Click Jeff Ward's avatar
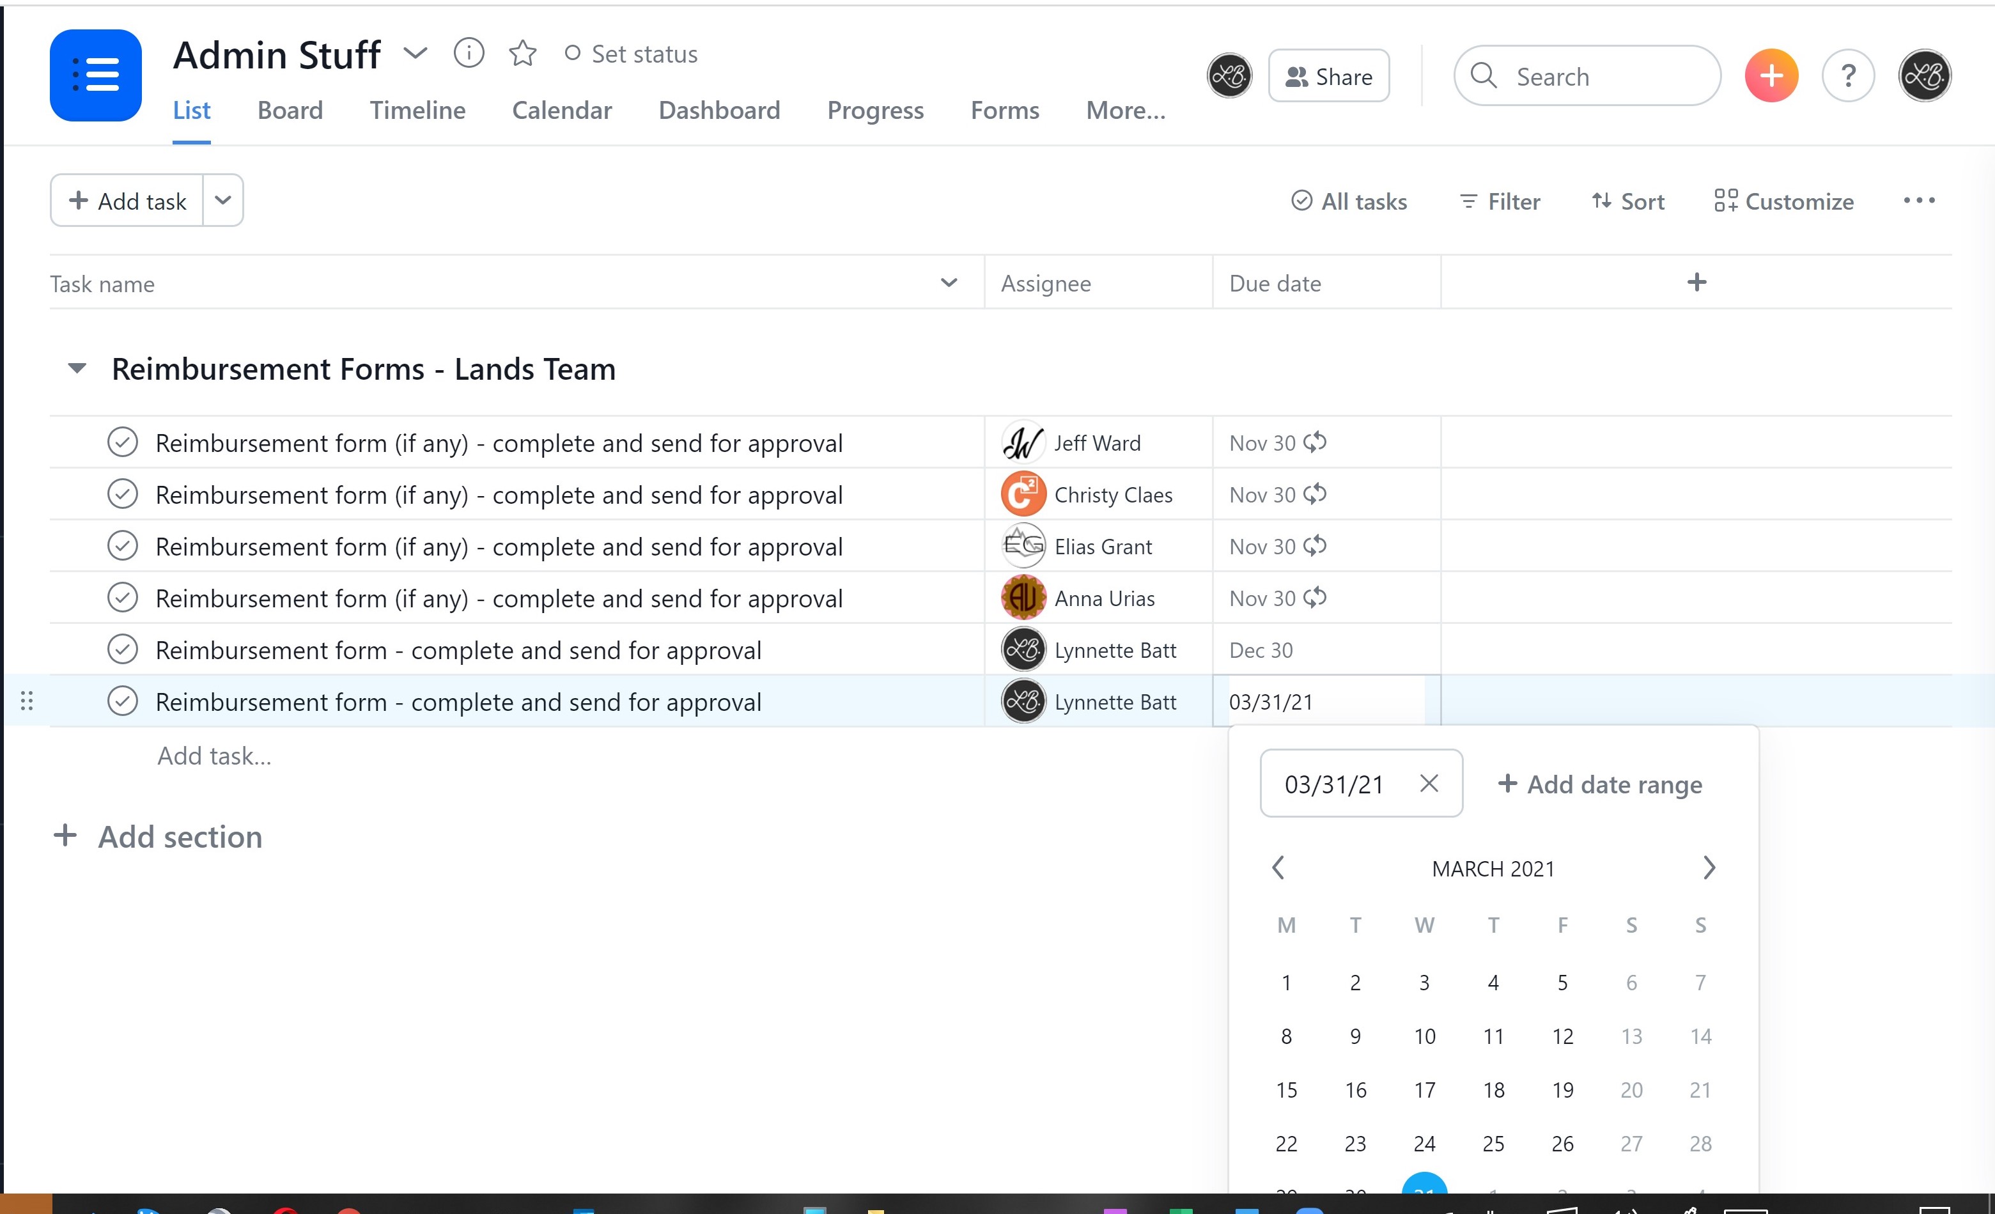Viewport: 1995px width, 1214px height. 1023,442
